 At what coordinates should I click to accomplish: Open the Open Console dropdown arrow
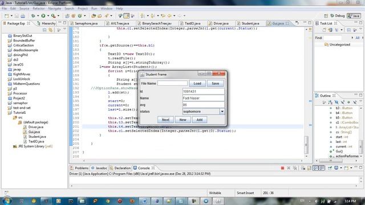(x=351, y=168)
